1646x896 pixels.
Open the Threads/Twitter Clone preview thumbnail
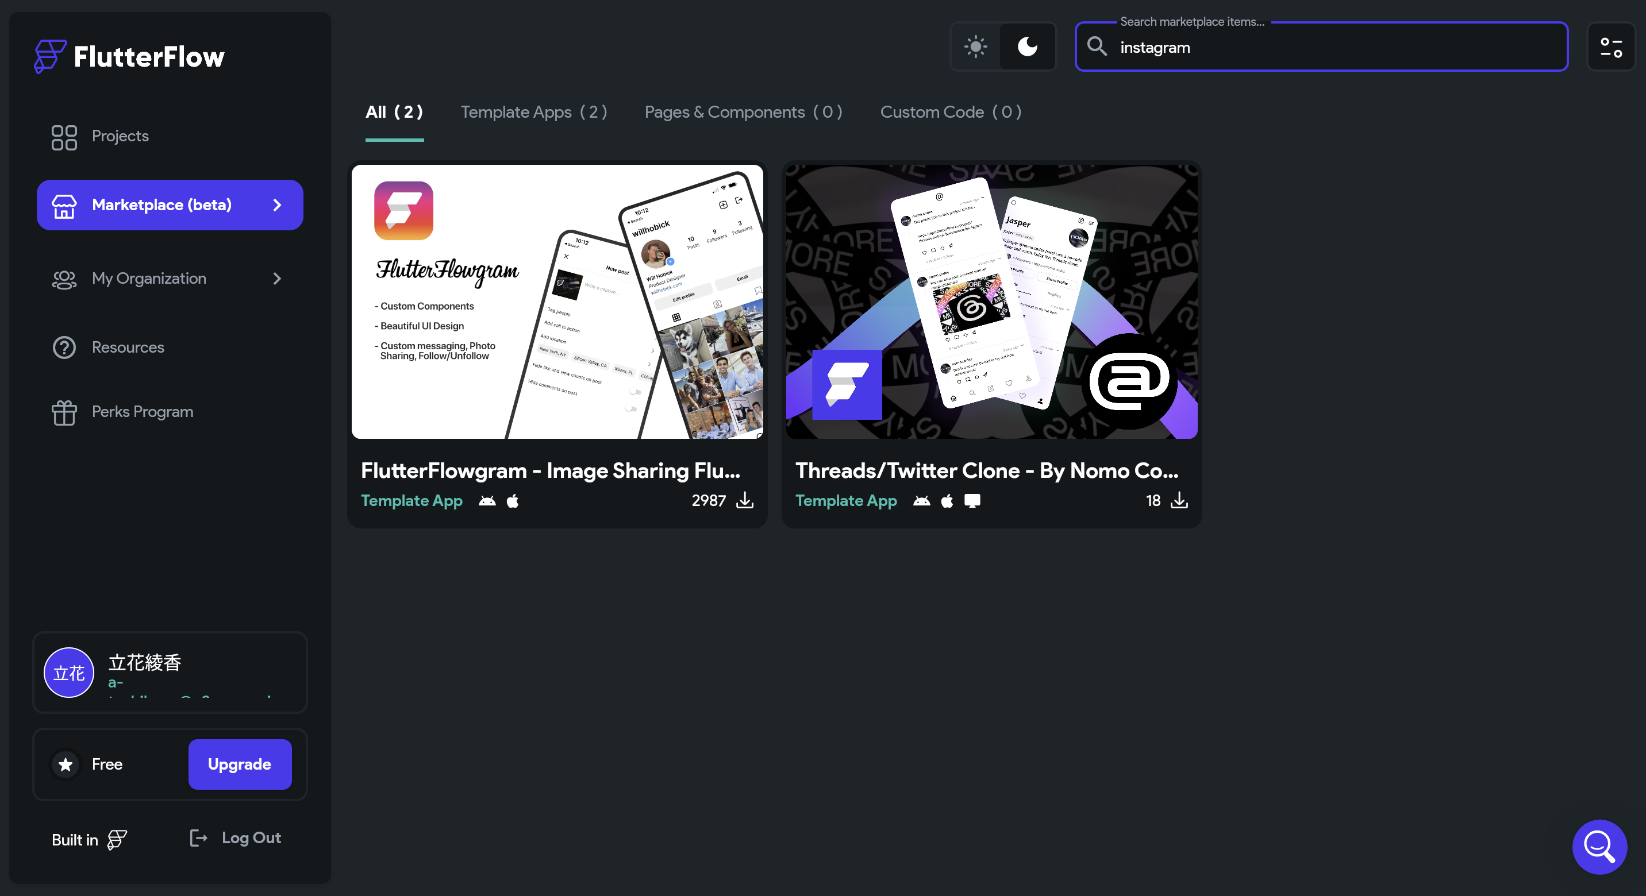coord(992,302)
